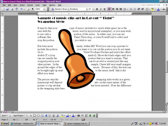Toggle Italic formatting

[101, 9]
